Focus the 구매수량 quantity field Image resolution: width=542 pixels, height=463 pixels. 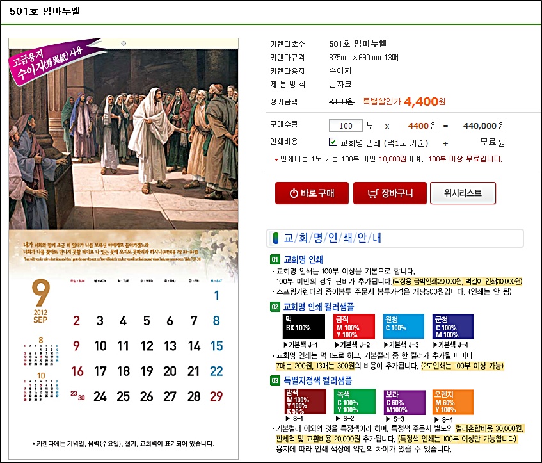(x=346, y=126)
